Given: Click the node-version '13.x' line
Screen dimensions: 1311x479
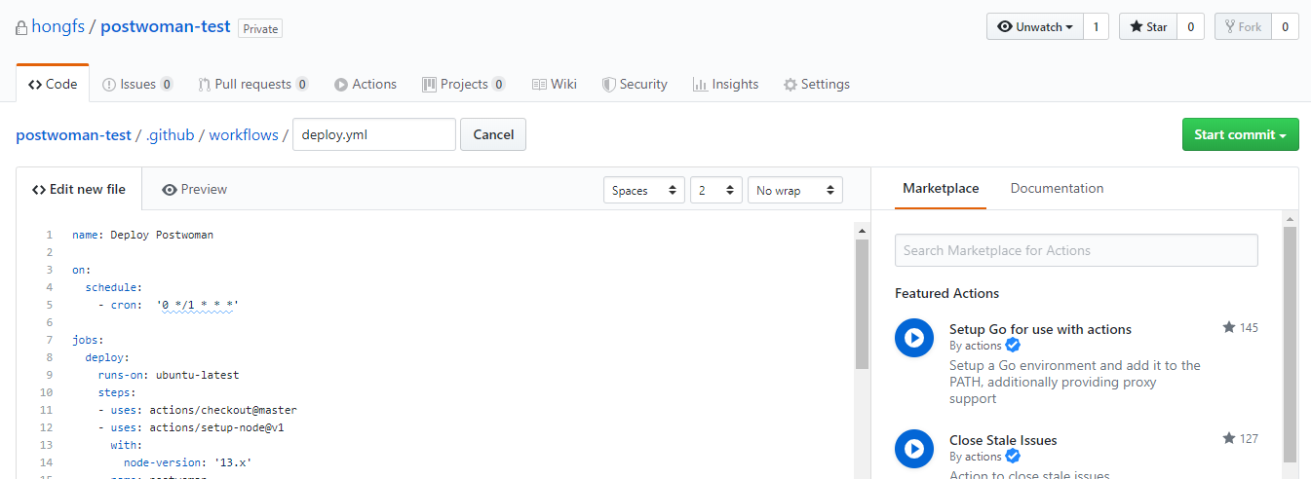Looking at the screenshot, I should click(x=187, y=462).
